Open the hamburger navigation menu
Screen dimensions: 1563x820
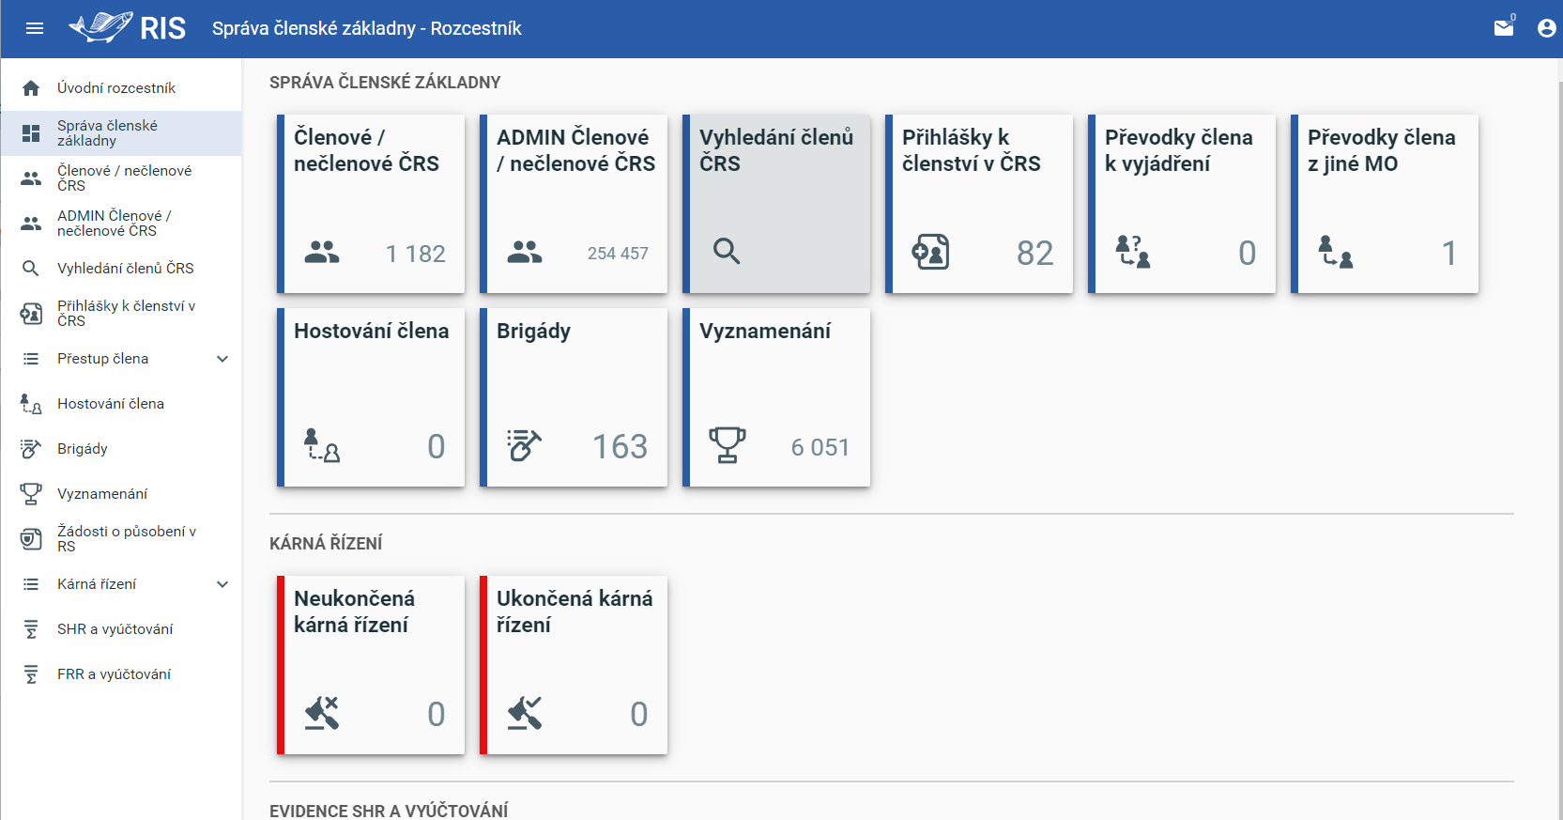35,28
